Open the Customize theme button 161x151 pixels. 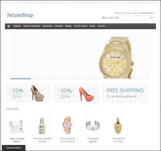coord(13,148)
